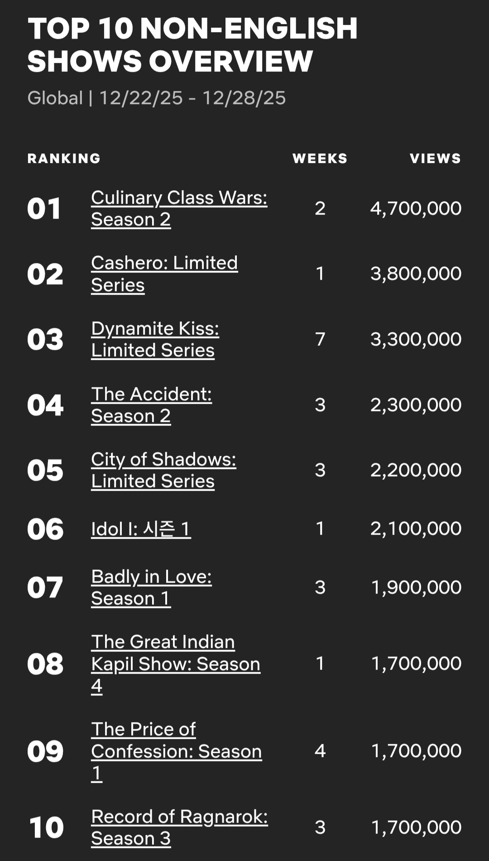
Task: Open Record of Ragnarok: Season 3 link
Action: (x=179, y=828)
